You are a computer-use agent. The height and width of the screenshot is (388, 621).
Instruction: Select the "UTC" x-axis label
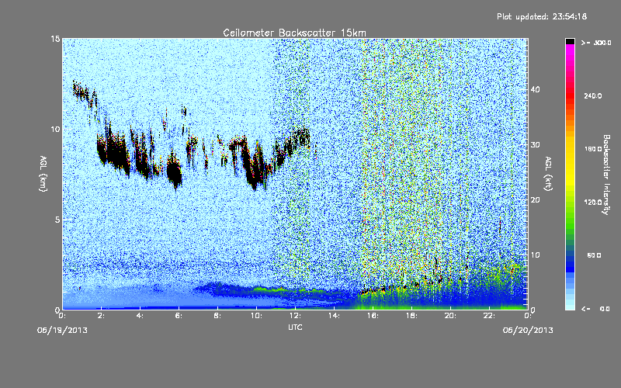click(295, 327)
